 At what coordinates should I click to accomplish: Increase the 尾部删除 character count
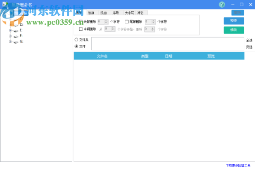click(153, 20)
